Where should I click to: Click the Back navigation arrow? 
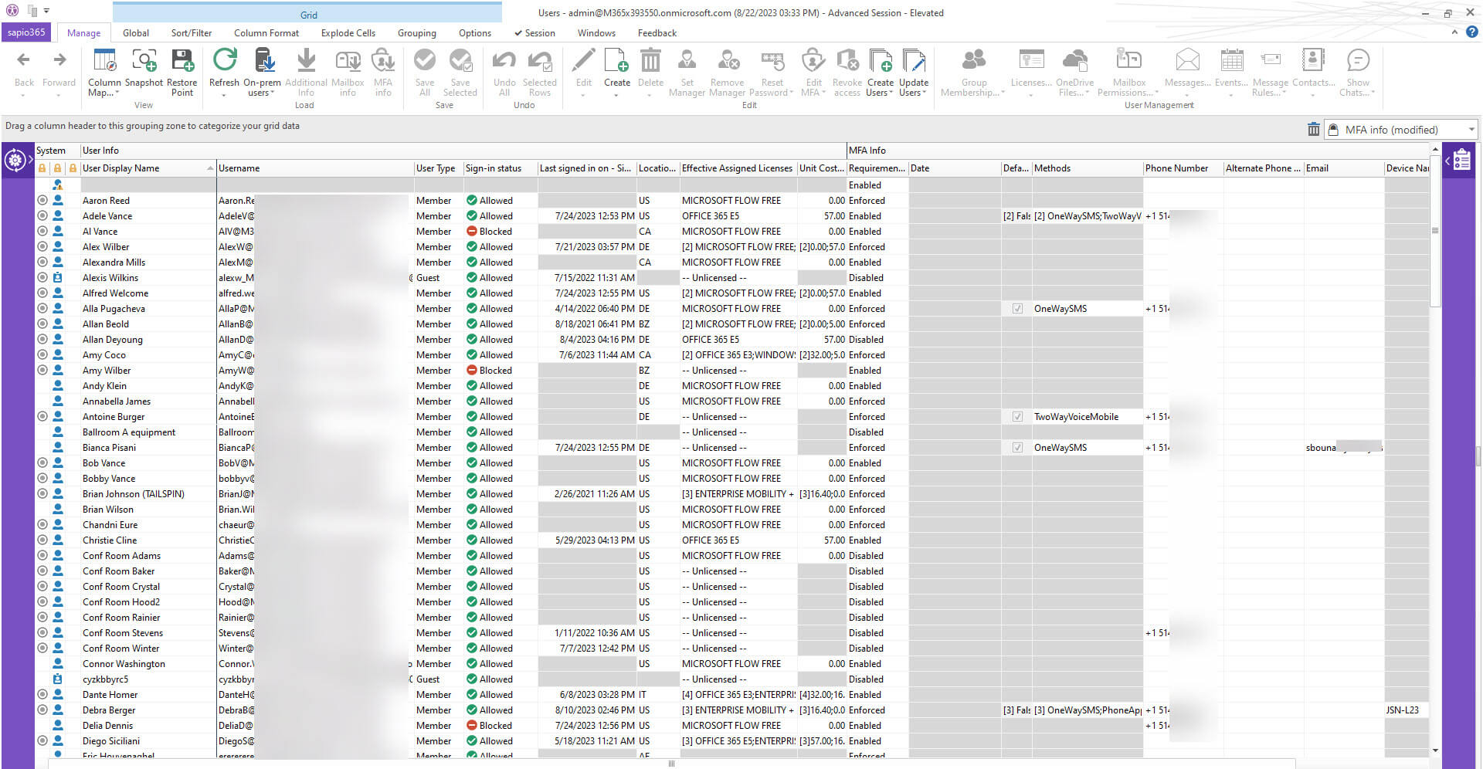[24, 60]
